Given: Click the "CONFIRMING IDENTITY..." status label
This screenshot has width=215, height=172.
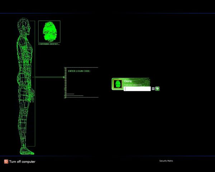Looking at the screenshot, I should tap(49, 44).
